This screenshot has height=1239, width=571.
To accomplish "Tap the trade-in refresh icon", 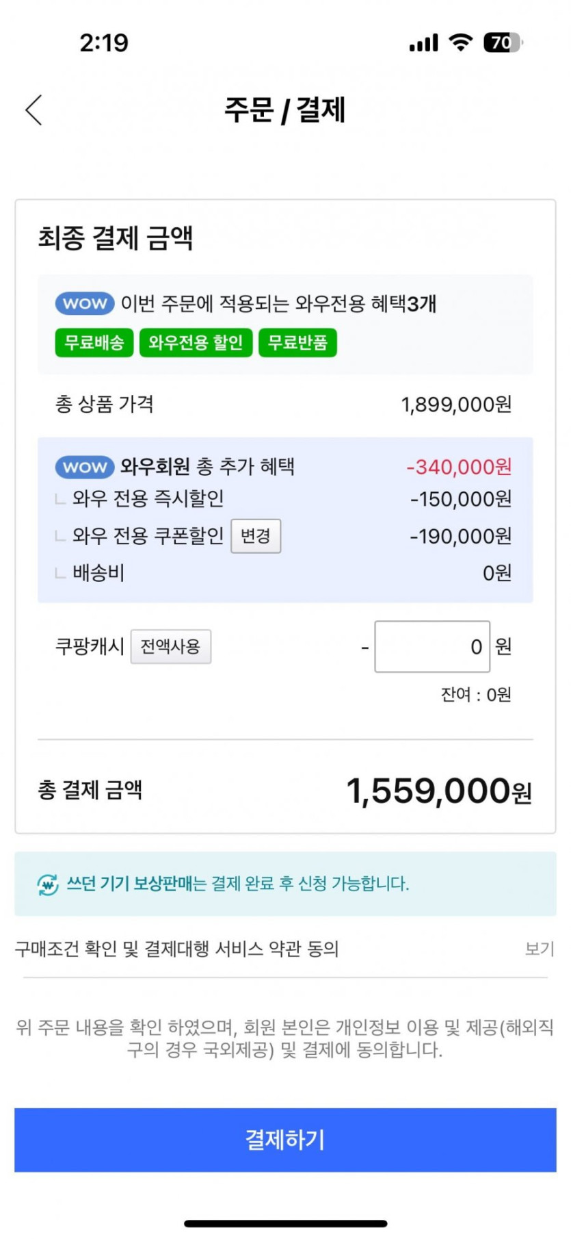I will click(x=48, y=884).
